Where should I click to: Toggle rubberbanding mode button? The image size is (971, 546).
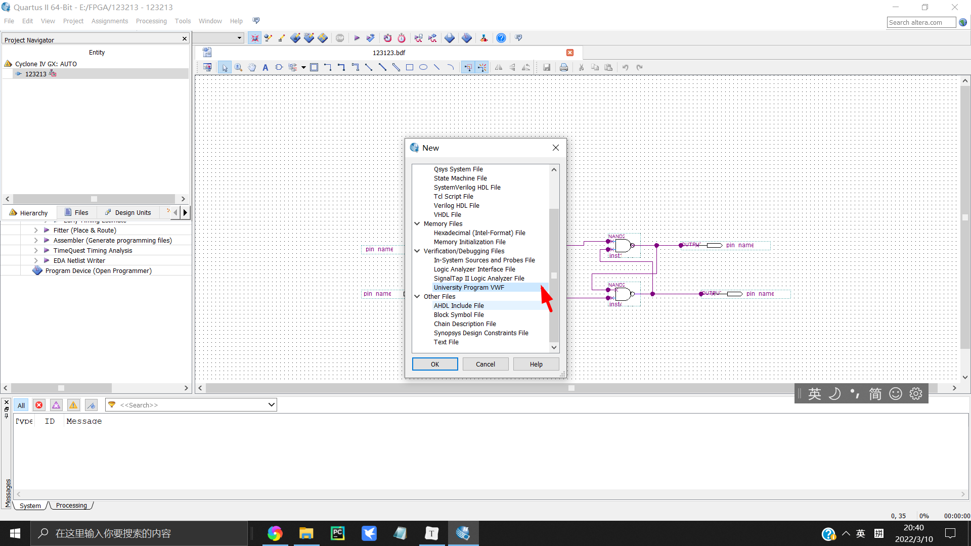[468, 68]
